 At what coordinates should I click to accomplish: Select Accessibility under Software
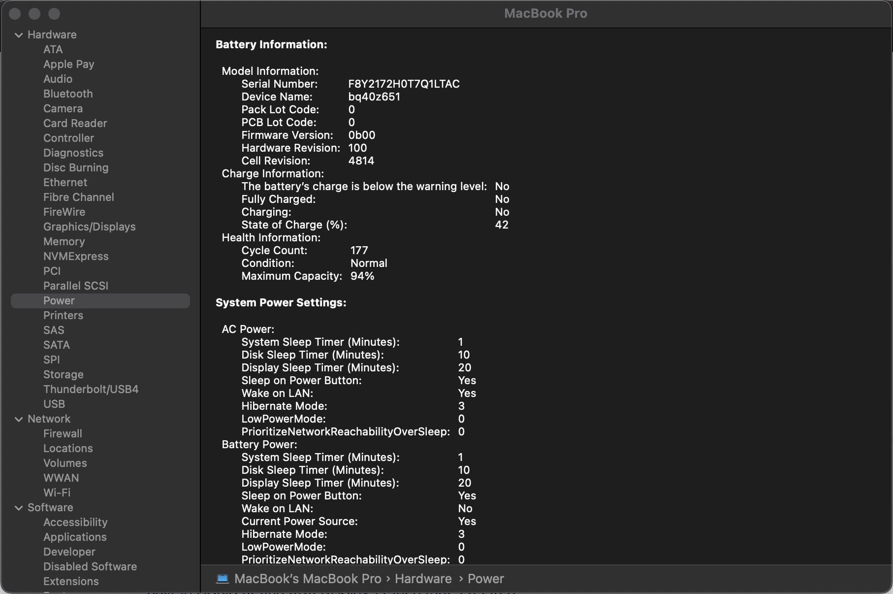pos(75,523)
